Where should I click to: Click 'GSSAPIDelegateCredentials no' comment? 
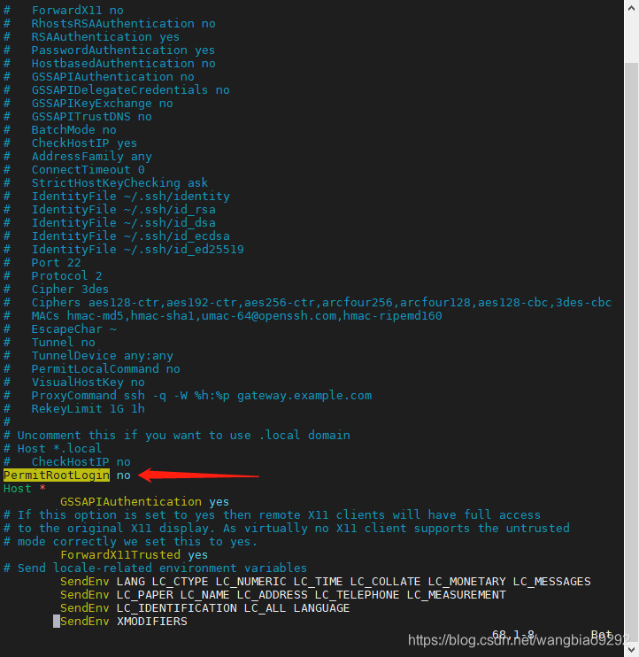tap(117, 89)
